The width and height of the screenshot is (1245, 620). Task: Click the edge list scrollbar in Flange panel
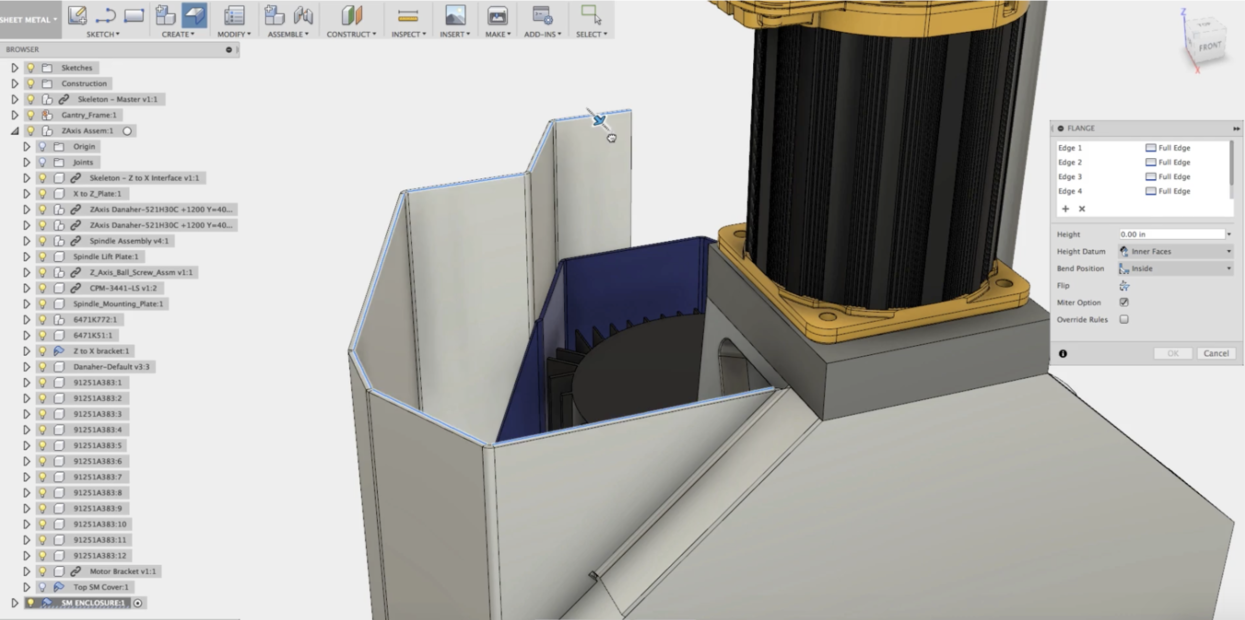[x=1231, y=163]
